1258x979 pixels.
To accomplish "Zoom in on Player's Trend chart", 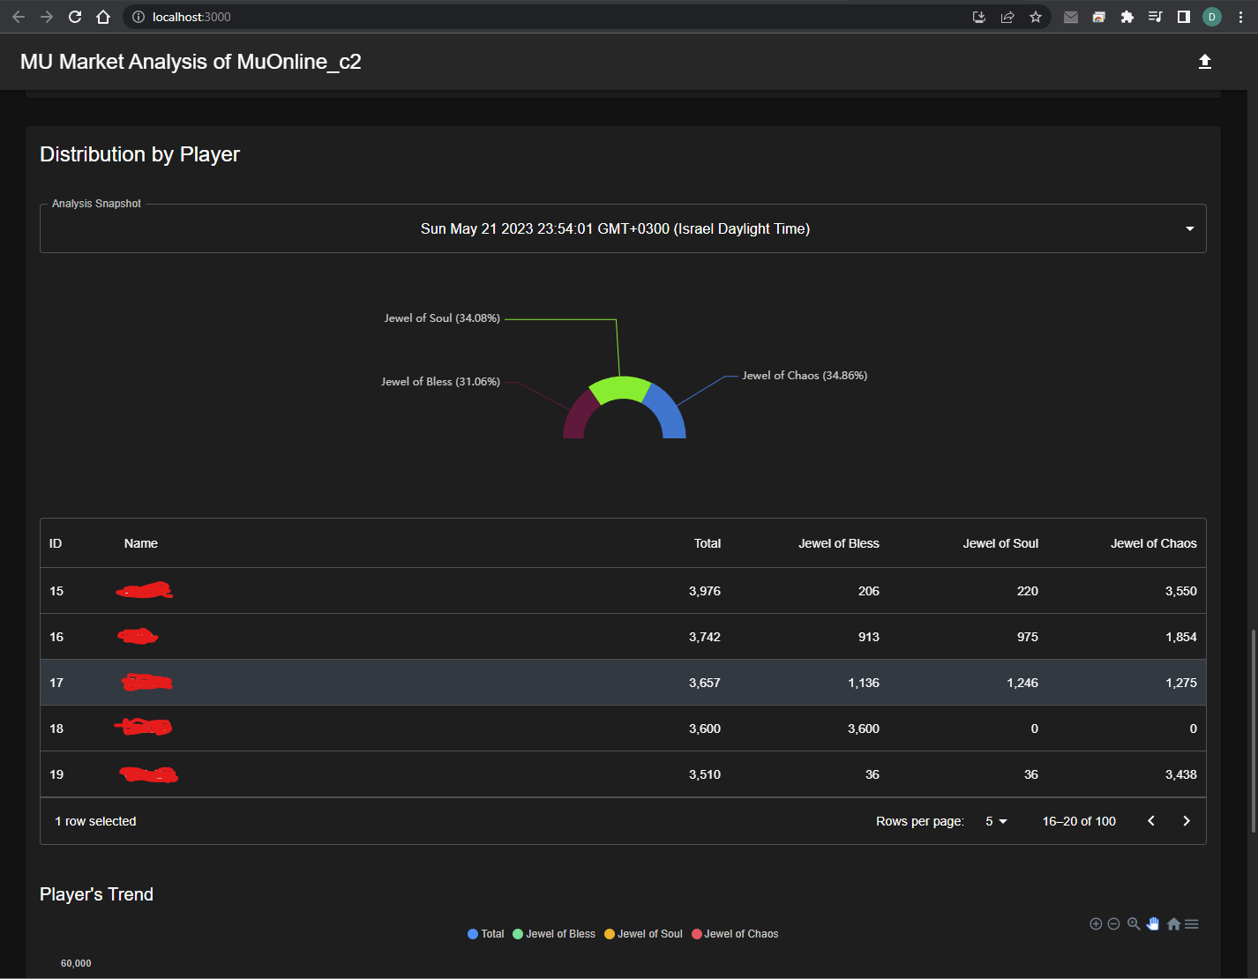I will click(x=1096, y=923).
